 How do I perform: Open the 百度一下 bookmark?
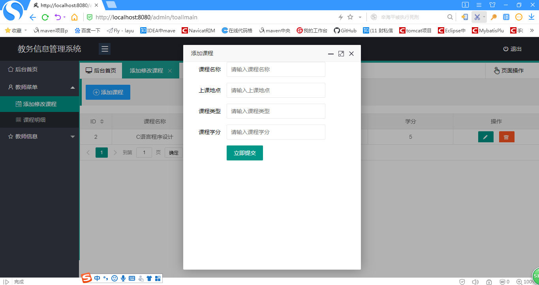tap(88, 30)
